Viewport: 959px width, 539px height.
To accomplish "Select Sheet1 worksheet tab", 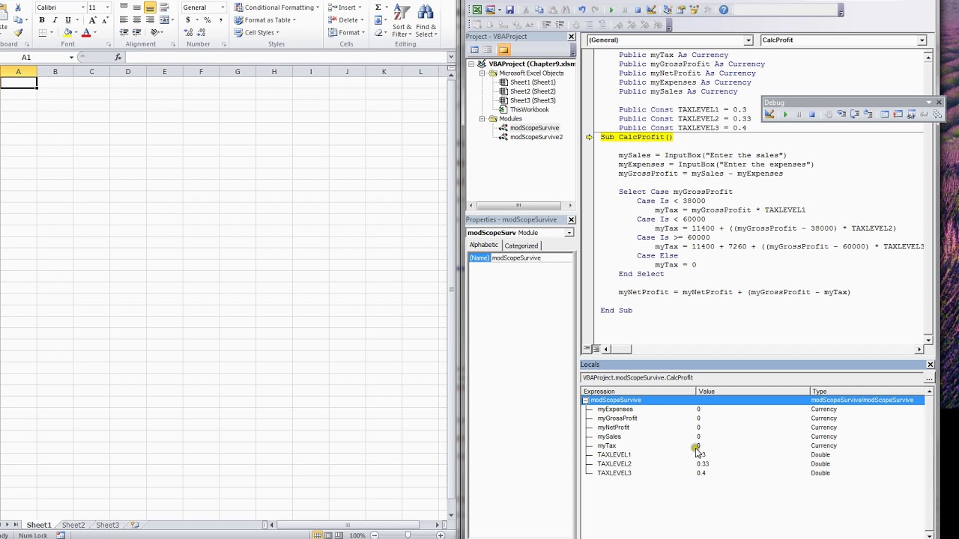I will pos(39,526).
